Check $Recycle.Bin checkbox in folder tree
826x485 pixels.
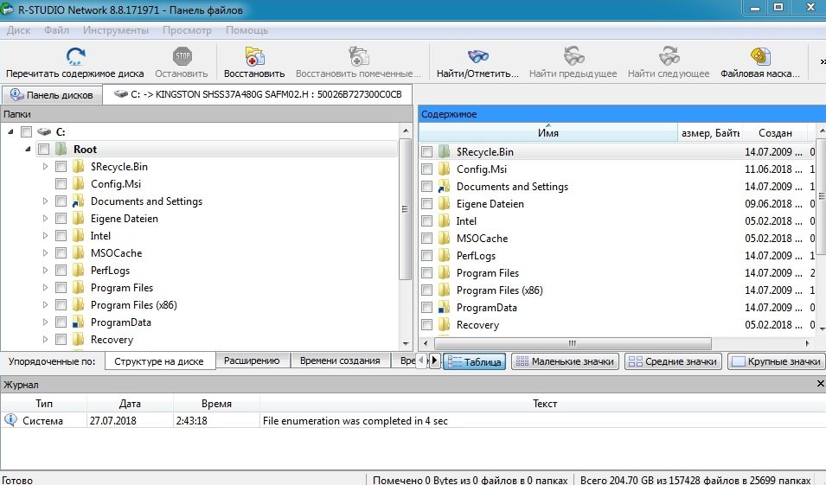tap(61, 166)
